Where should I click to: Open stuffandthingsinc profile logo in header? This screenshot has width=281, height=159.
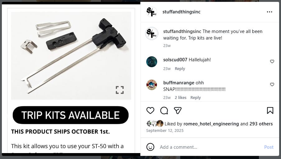coord(152,12)
